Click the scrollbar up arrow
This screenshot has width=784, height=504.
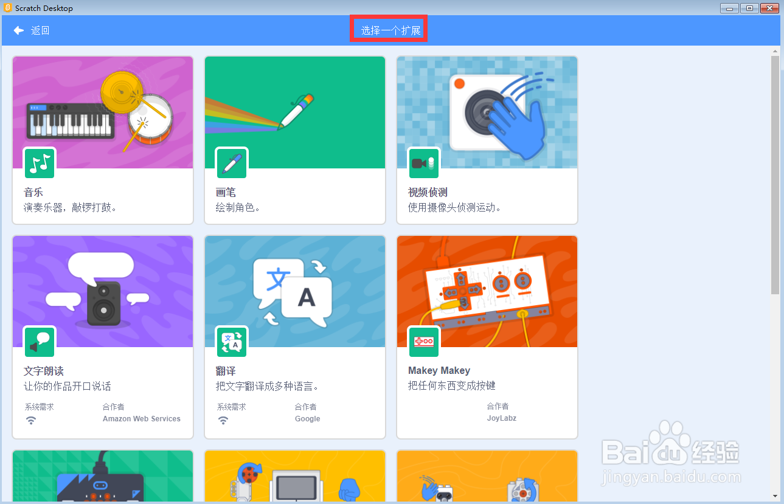click(x=775, y=50)
